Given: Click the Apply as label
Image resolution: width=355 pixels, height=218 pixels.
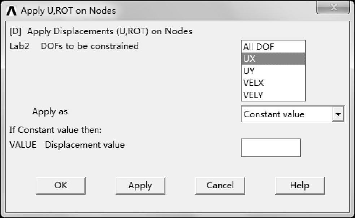Looking at the screenshot, I should pos(50,112).
